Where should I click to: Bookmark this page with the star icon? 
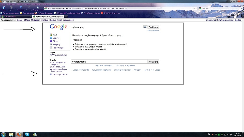click(194, 8)
